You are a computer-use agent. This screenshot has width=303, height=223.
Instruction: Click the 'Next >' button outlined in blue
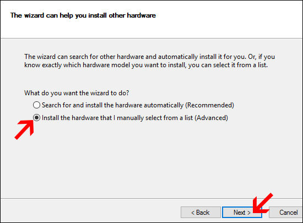[x=242, y=213]
